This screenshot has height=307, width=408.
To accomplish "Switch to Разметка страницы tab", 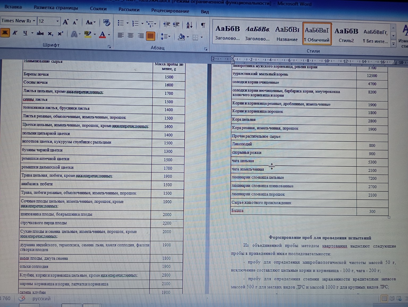I will pyautogui.click(x=56, y=8).
